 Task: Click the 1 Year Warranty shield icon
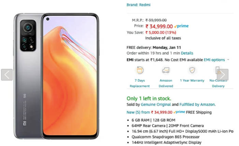pos(192,70)
